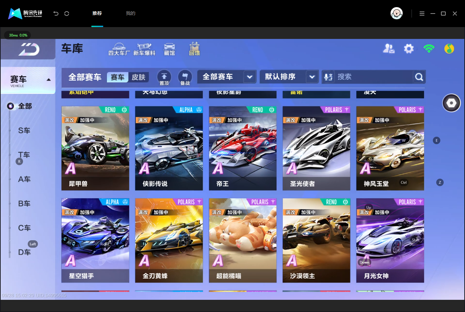Click the game logo home button
This screenshot has height=312, width=465.
click(x=29, y=50)
